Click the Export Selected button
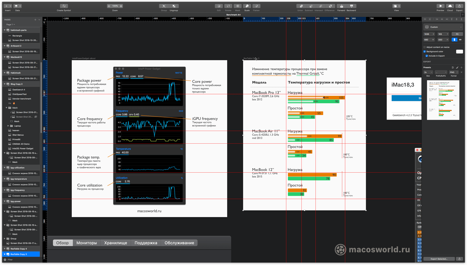This screenshot has height=265, width=467. tap(439, 259)
